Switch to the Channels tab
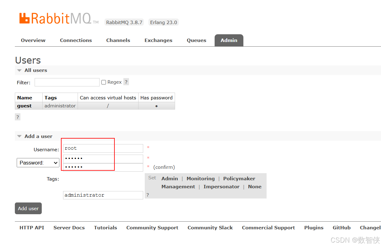 coord(118,40)
